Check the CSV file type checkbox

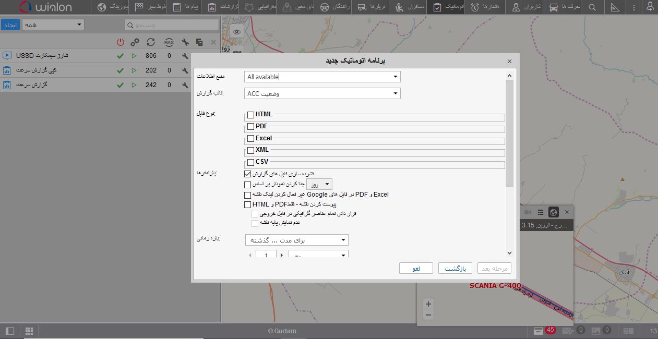coord(251,162)
